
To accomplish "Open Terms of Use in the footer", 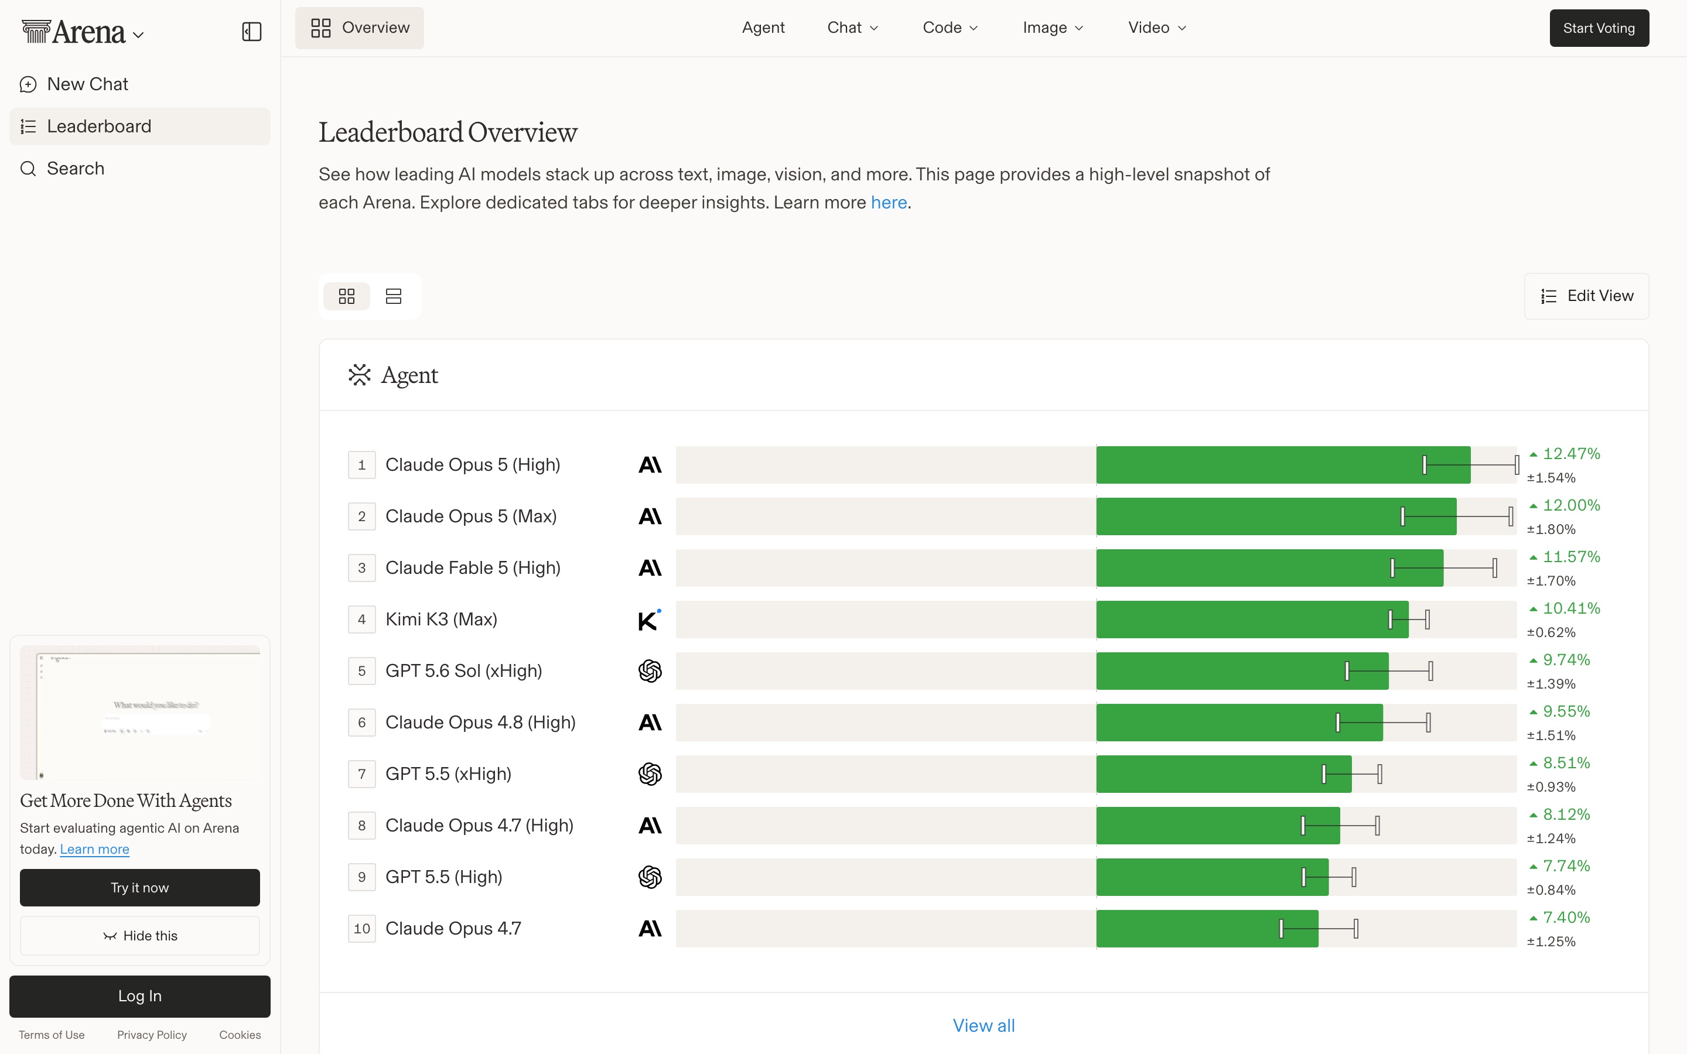I will (x=52, y=1035).
